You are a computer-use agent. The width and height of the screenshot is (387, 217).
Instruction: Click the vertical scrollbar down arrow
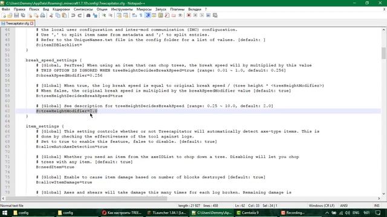(x=383, y=193)
